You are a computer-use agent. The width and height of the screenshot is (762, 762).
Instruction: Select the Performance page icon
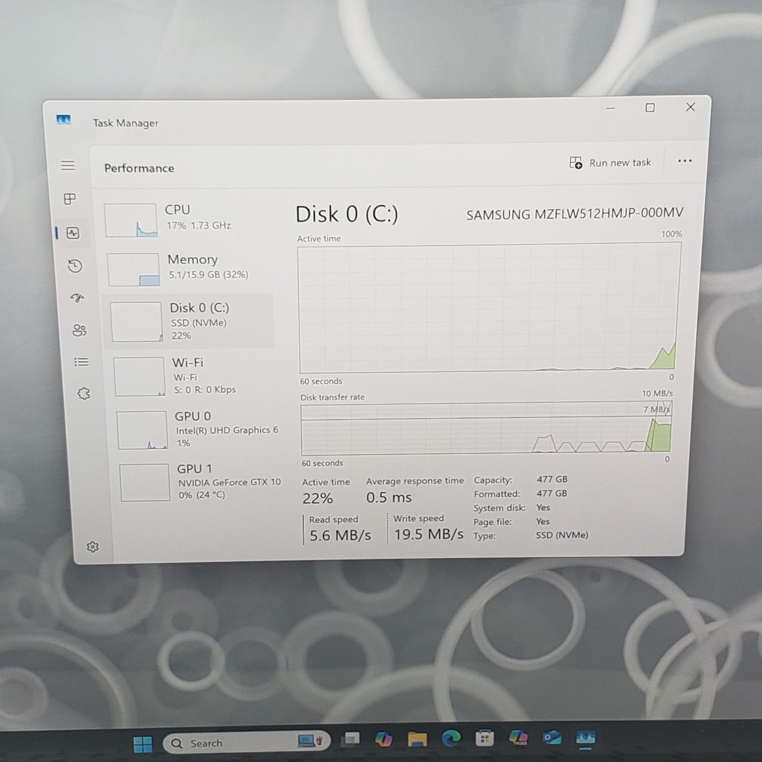click(x=73, y=233)
